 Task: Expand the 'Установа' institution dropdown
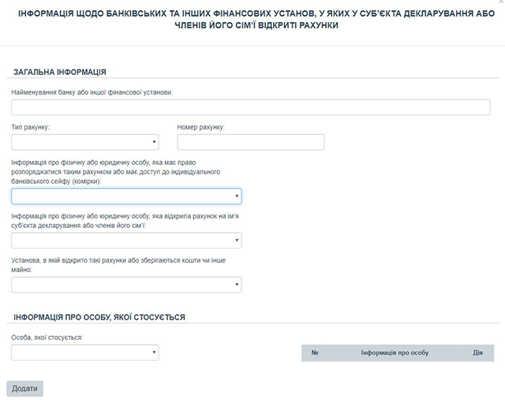(126, 285)
